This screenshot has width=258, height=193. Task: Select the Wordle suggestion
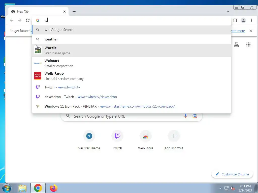[132, 50]
